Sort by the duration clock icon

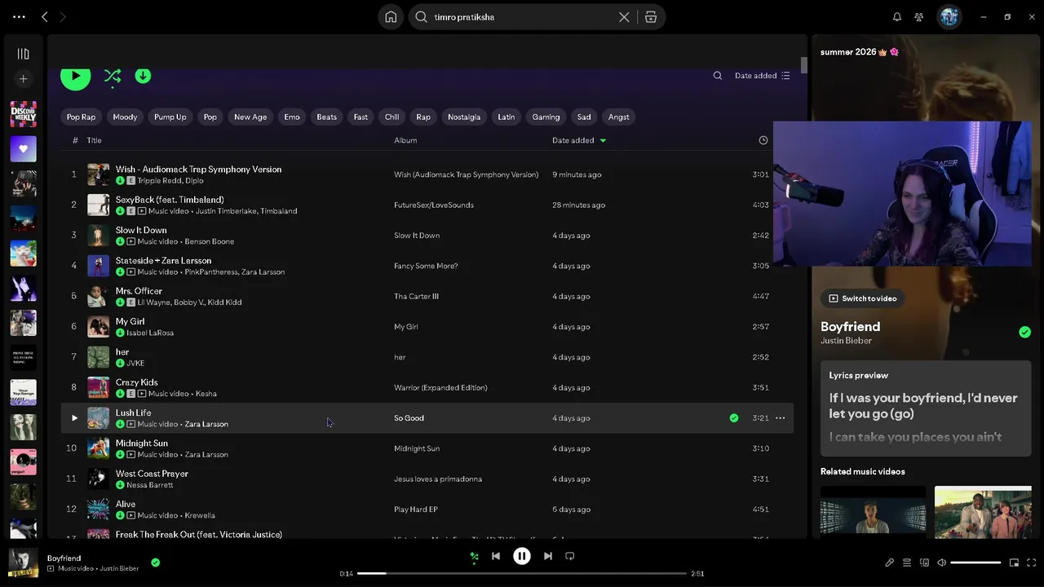click(x=763, y=140)
